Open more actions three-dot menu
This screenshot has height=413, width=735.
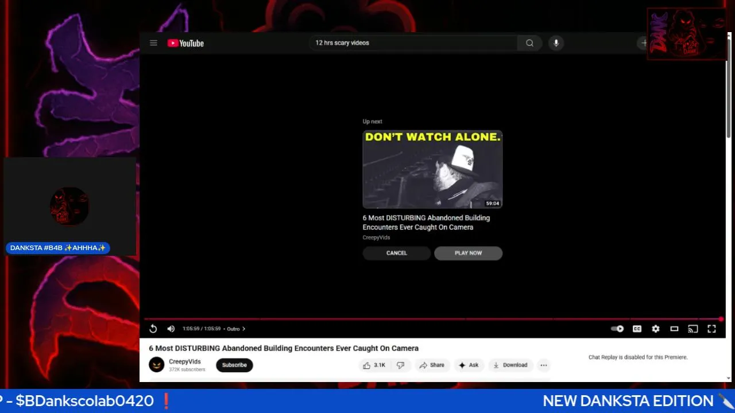[544, 365]
